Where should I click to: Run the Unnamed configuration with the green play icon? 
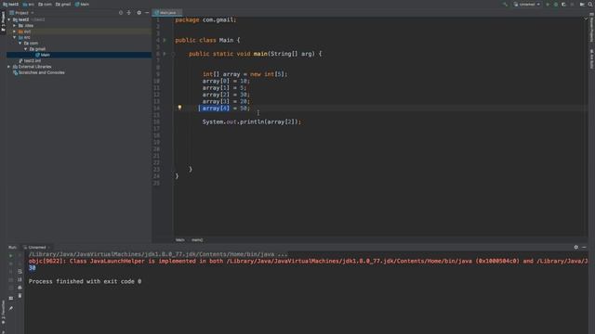tap(548, 4)
